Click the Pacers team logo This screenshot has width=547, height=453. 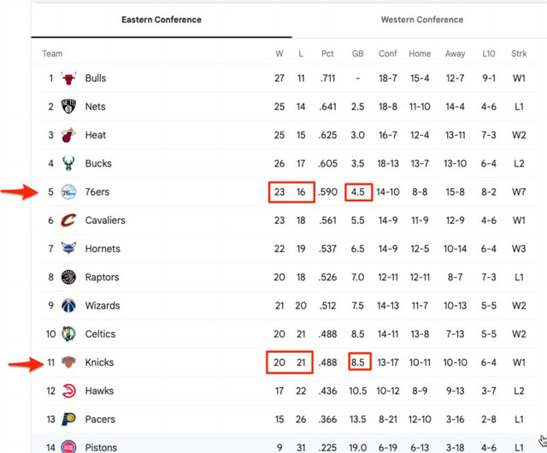(68, 419)
